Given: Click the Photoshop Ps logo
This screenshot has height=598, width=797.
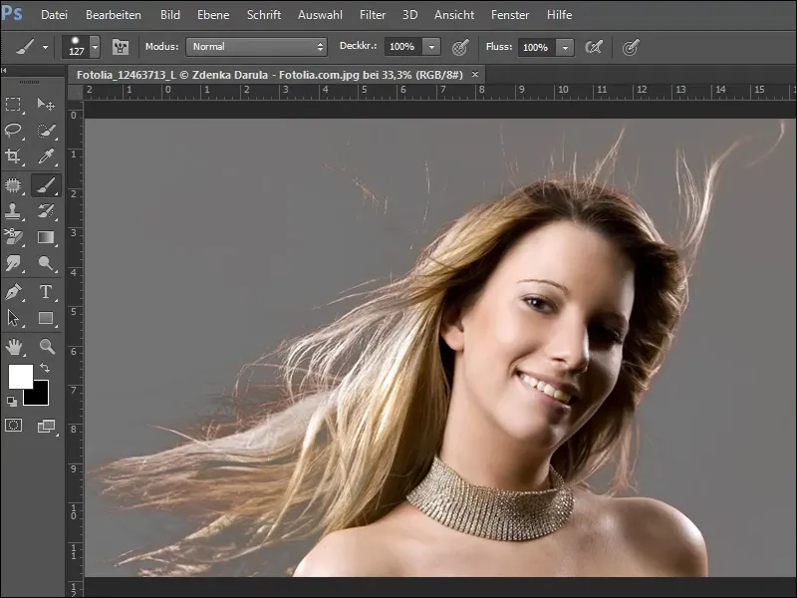Looking at the screenshot, I should tap(12, 13).
